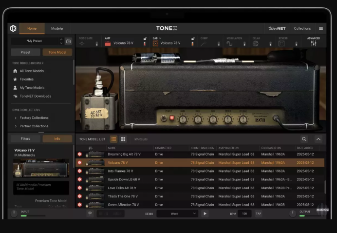Screen dimensions: 337x233
Task: Open the tone model search icon
Action: [304, 139]
